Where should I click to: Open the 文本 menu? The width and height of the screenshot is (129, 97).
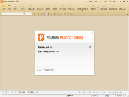[x=100, y=2]
